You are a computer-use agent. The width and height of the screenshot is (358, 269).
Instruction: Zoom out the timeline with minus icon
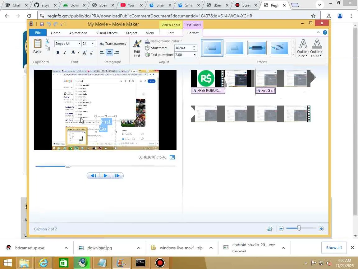281,229
